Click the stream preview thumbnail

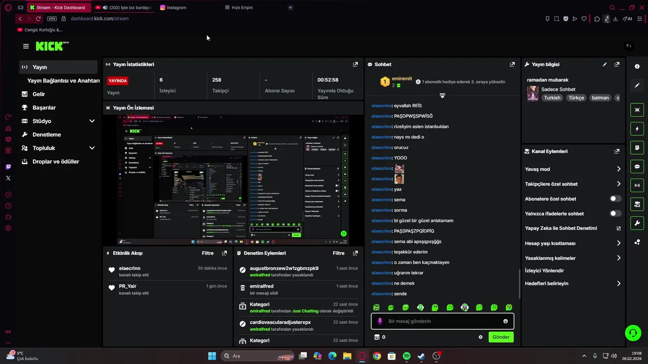[x=233, y=180]
